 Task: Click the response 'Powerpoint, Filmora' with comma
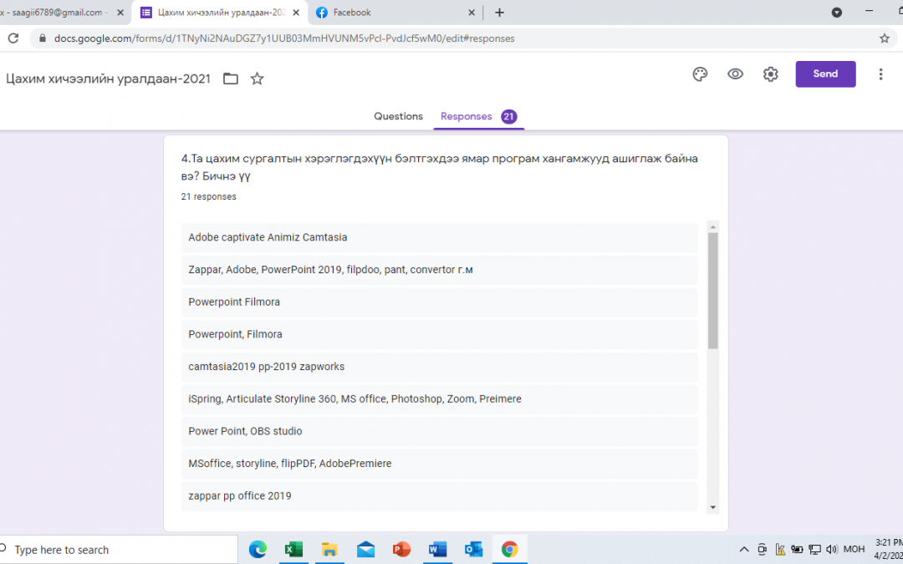pyautogui.click(x=440, y=334)
